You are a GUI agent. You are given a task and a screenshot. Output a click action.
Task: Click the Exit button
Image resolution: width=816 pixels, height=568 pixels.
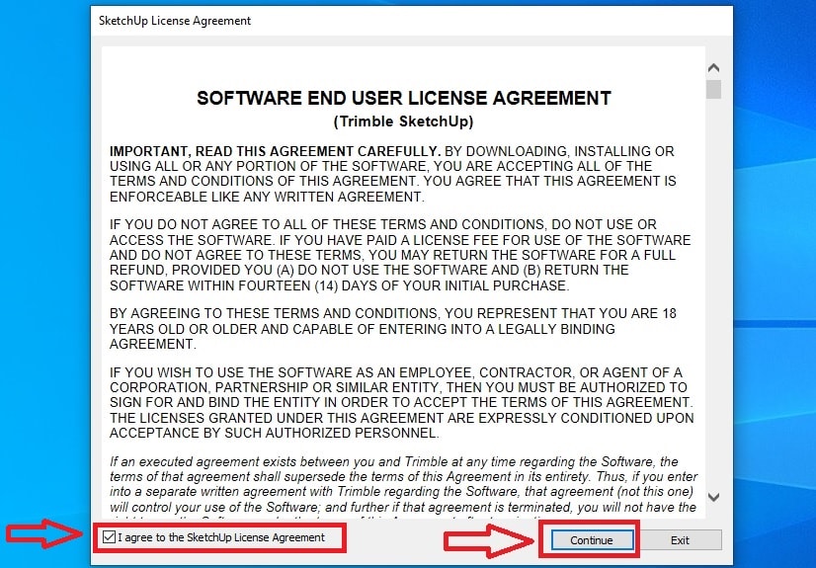click(x=679, y=540)
